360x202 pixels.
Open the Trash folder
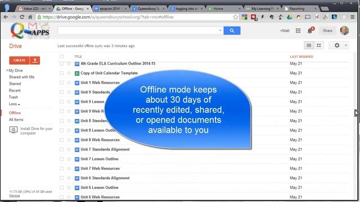click(x=13, y=97)
